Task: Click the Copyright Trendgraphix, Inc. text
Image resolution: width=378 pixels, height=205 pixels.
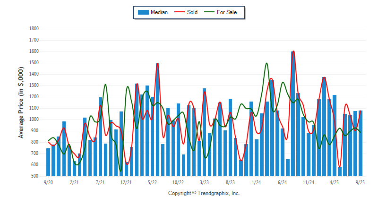Action: pyautogui.click(x=204, y=193)
